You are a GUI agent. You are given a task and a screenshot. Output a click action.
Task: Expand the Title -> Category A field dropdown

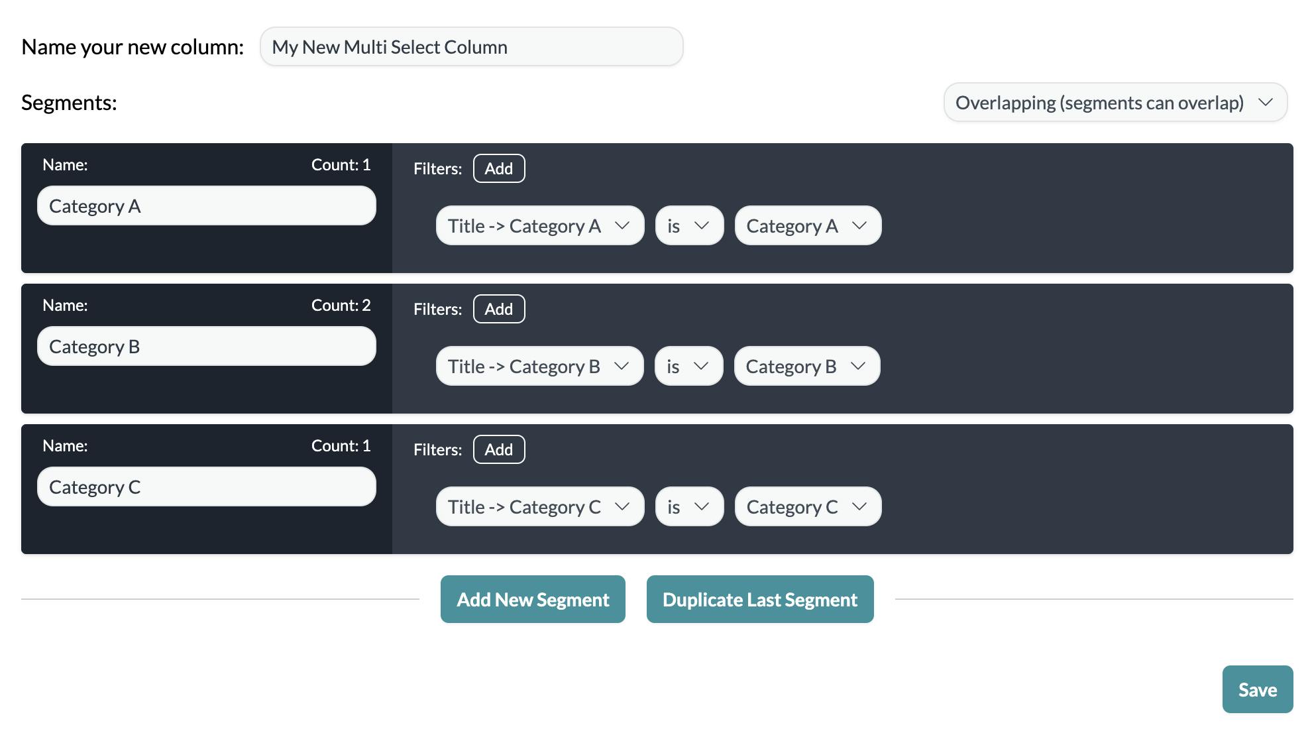click(539, 225)
